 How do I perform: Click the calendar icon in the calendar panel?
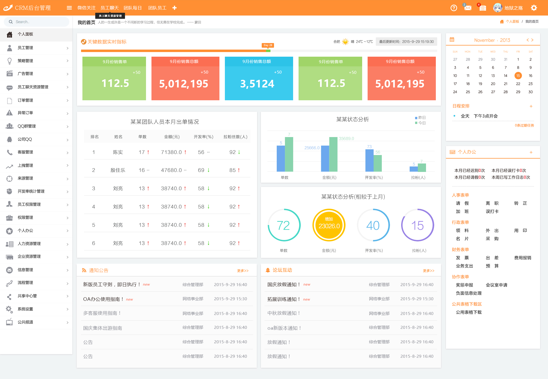point(452,40)
